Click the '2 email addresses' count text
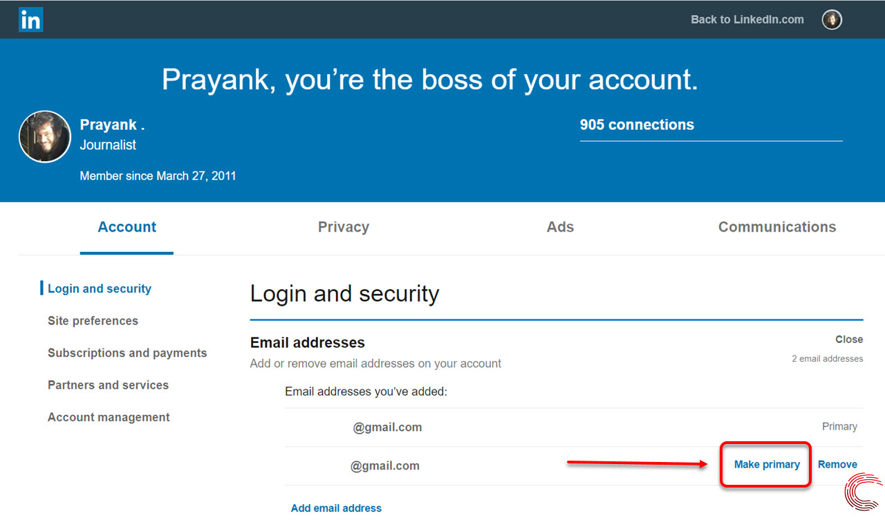The image size is (885, 527). coord(828,359)
